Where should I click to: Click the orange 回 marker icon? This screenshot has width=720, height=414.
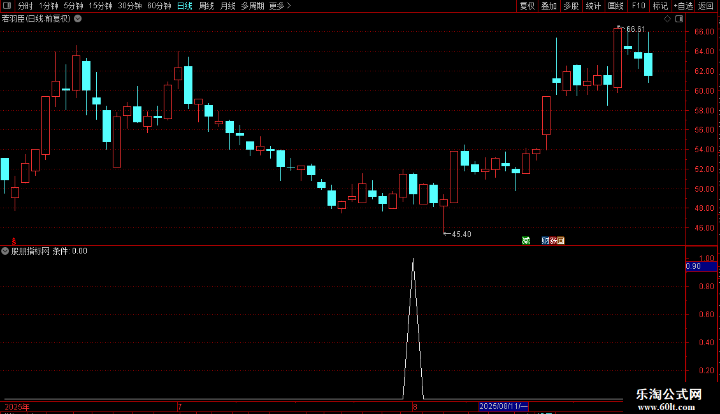click(x=561, y=241)
